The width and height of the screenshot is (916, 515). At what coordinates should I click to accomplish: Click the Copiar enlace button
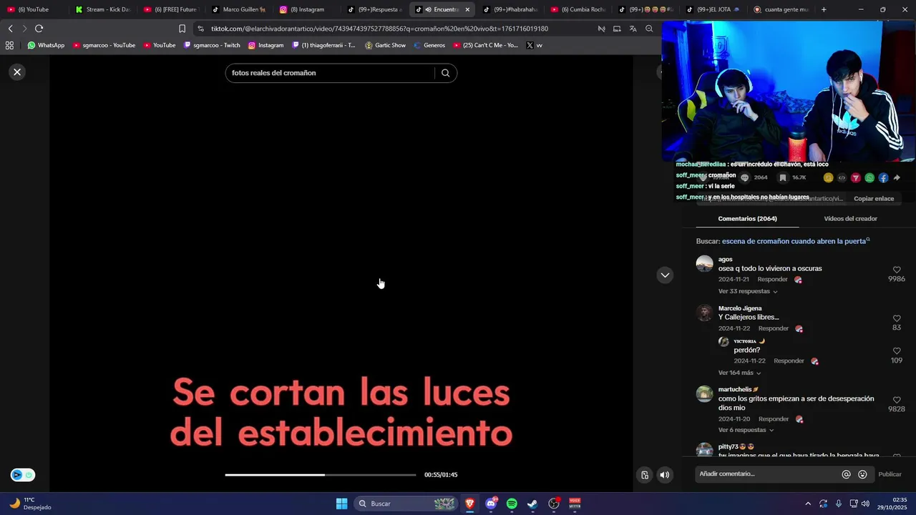pos(874,199)
